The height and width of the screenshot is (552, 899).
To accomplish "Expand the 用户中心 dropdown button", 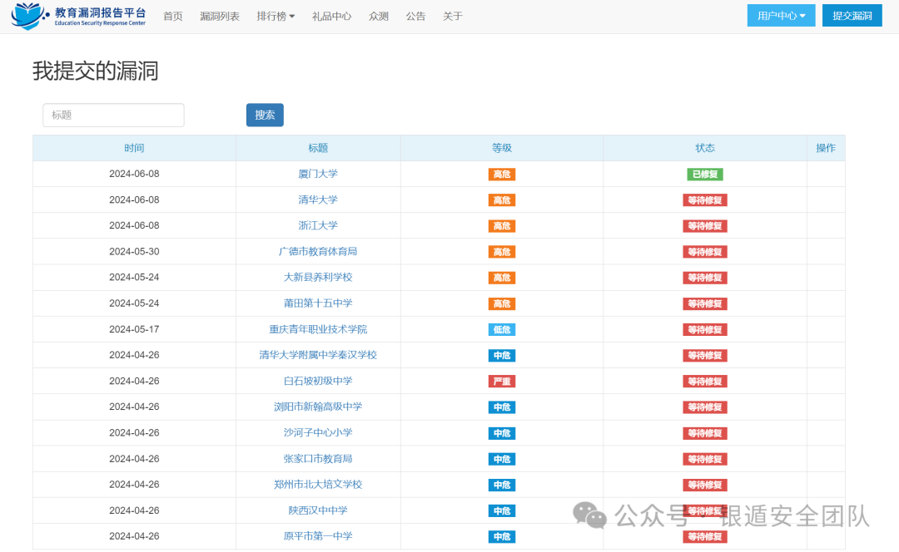I will pos(781,16).
